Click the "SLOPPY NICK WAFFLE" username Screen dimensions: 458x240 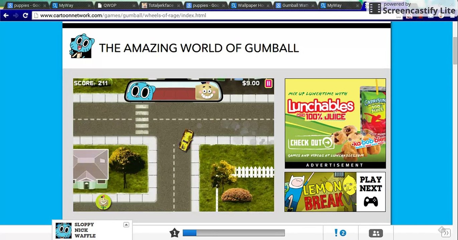click(x=85, y=230)
